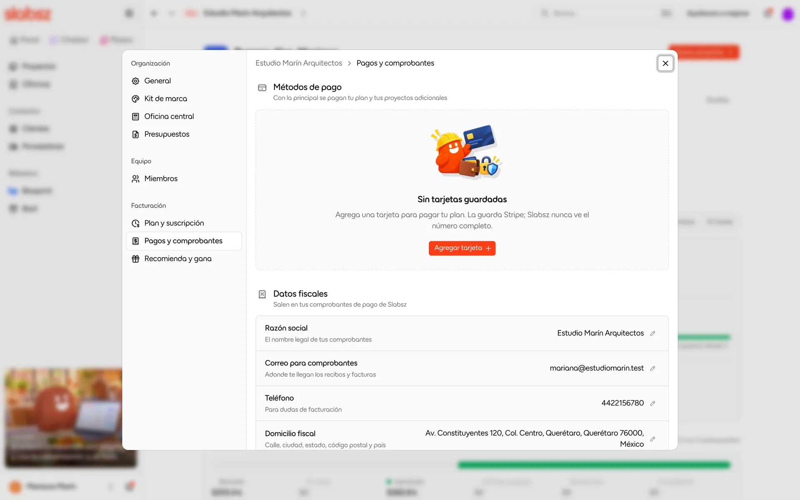Edit the Razón social pencil icon
Screen dimensions: 800x500
click(x=652, y=333)
